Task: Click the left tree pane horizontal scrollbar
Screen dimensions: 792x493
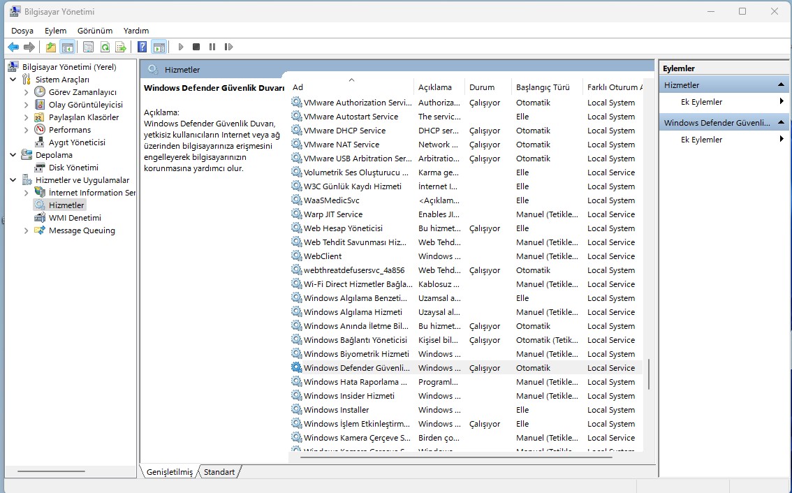Action: 51,471
